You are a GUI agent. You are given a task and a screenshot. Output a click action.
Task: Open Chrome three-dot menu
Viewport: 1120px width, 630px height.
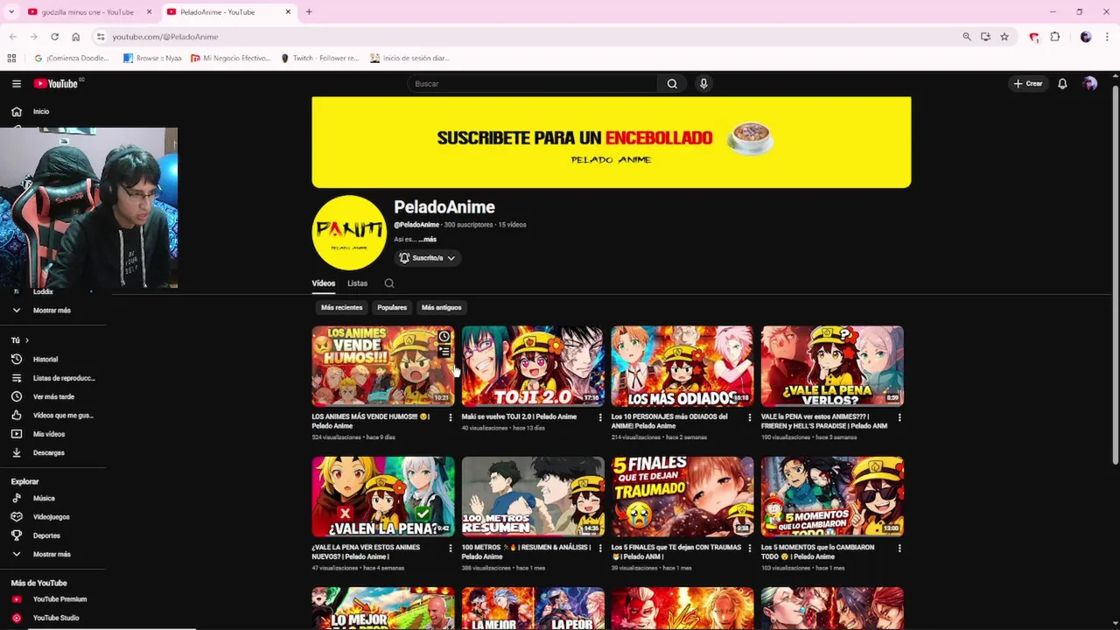[1108, 37]
